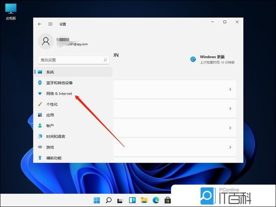Click 上次检查时间 update status text

click(x=217, y=62)
